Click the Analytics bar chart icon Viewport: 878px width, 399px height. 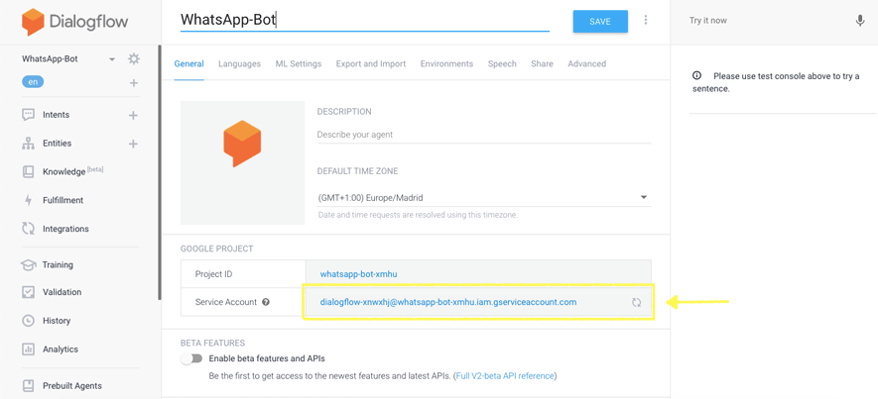click(28, 349)
